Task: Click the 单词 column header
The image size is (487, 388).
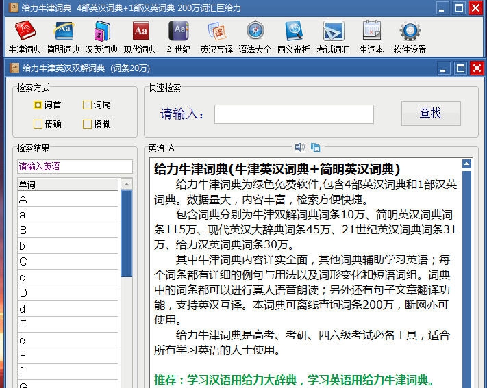Action: point(68,184)
